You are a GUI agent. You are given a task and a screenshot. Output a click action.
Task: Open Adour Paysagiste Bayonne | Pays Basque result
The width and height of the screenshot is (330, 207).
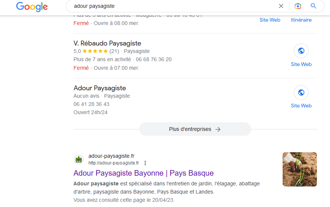tap(143, 173)
